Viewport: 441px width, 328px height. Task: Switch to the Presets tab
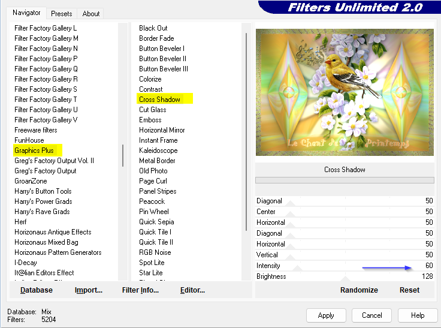[61, 14]
